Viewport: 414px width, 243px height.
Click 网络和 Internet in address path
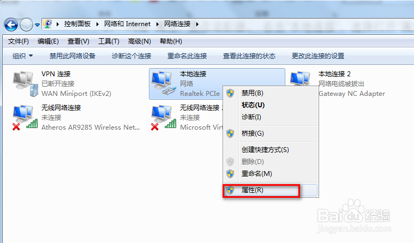pos(127,24)
